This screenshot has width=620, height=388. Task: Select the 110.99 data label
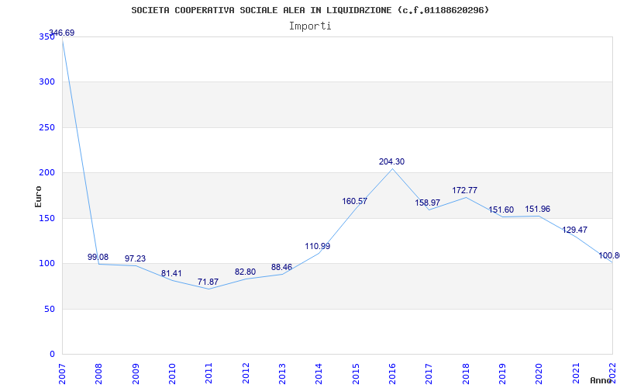[318, 246]
